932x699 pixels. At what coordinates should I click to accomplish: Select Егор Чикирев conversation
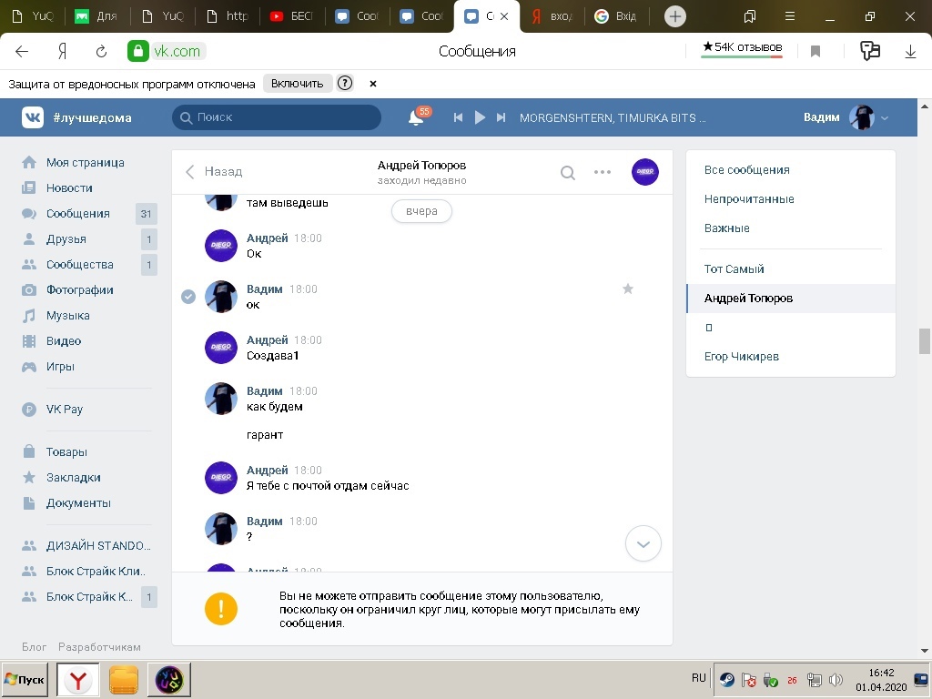pos(742,357)
